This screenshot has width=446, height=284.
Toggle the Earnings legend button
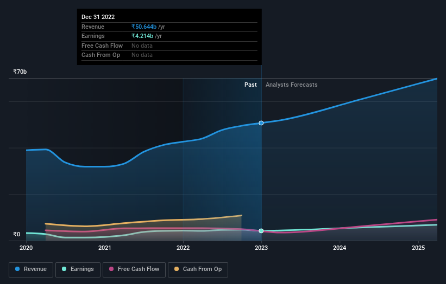pos(78,269)
